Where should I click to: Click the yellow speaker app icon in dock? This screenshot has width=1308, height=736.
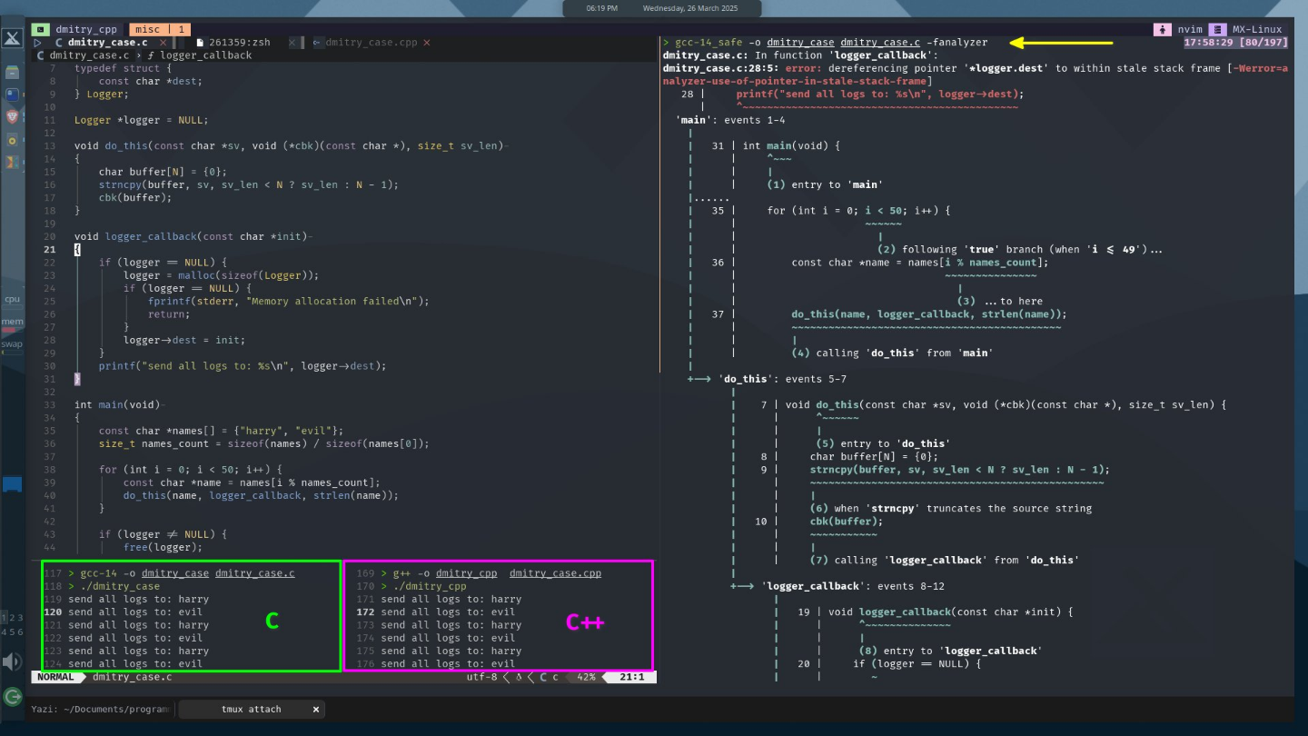tap(12, 140)
